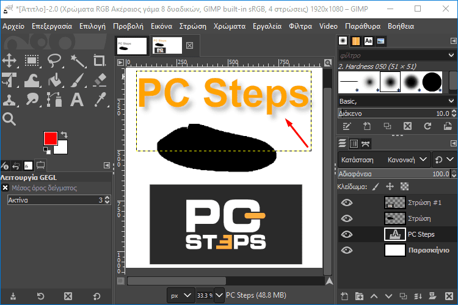458x305 pixels.
Task: Close the current image tab
Action: coord(189,46)
